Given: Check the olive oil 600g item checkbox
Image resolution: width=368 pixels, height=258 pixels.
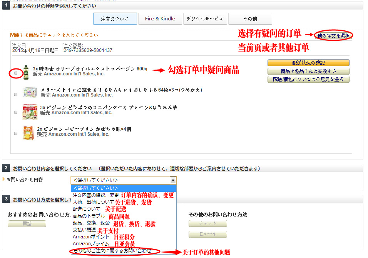Looking at the screenshot, I should click(16, 73).
